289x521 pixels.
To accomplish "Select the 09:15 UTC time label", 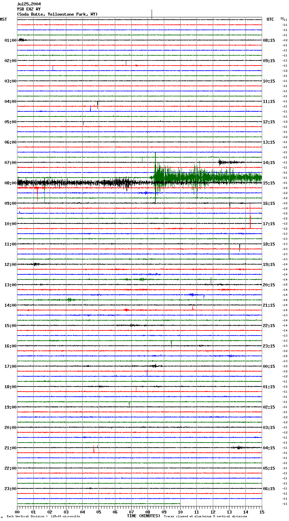I will [x=269, y=61].
